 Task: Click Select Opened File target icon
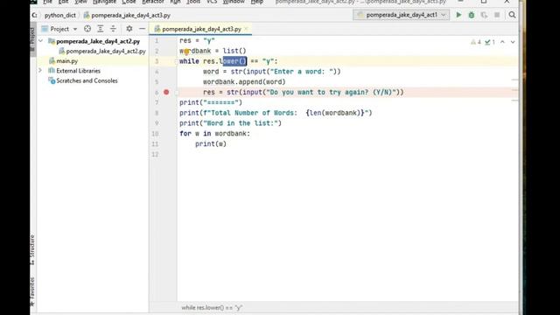click(87, 29)
